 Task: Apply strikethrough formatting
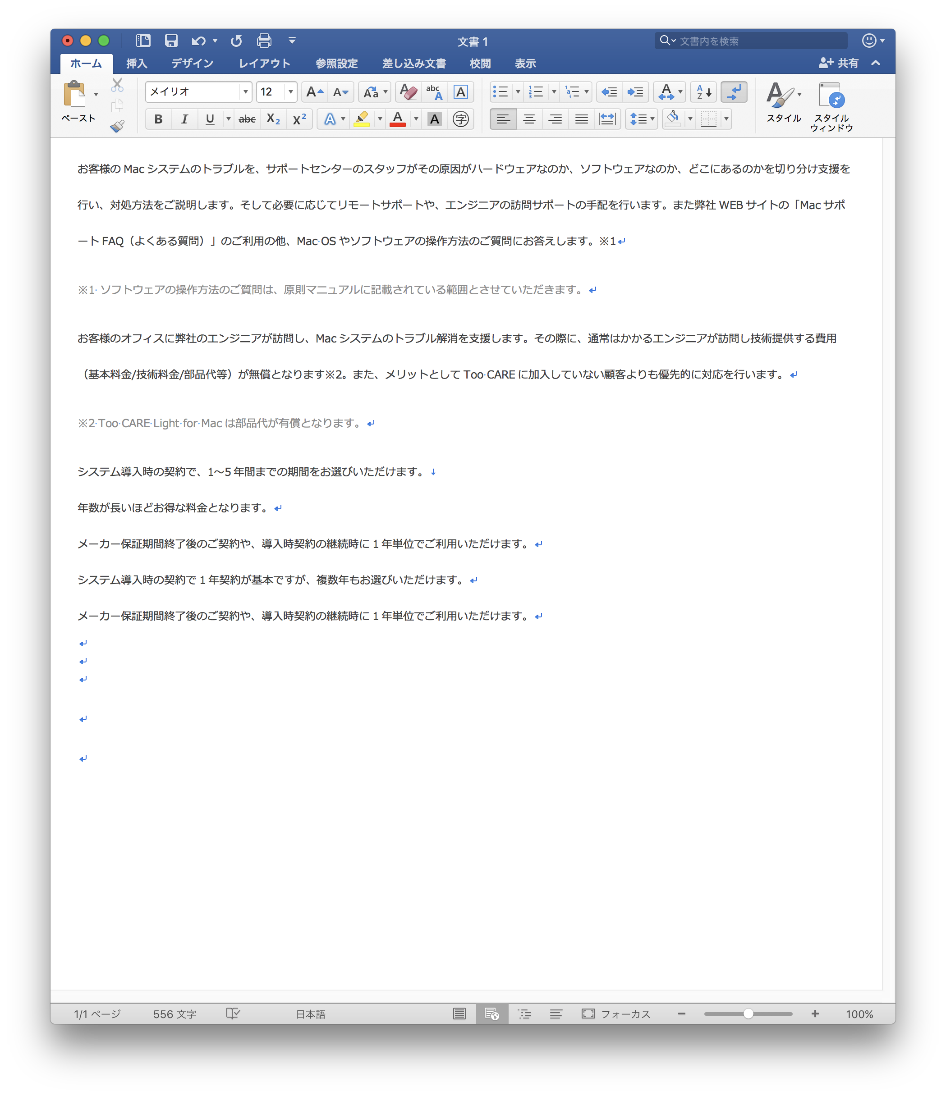tap(247, 119)
